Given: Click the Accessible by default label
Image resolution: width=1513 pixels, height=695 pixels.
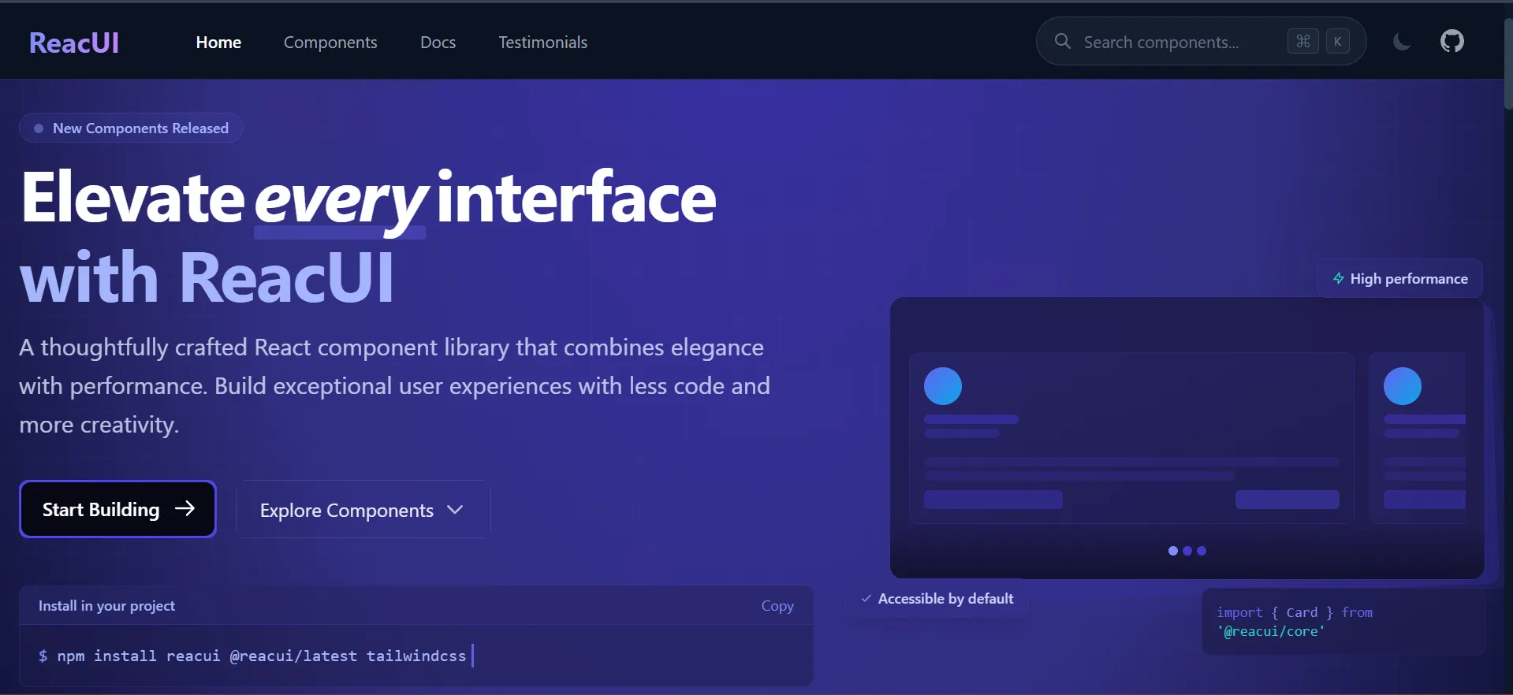Looking at the screenshot, I should (945, 599).
